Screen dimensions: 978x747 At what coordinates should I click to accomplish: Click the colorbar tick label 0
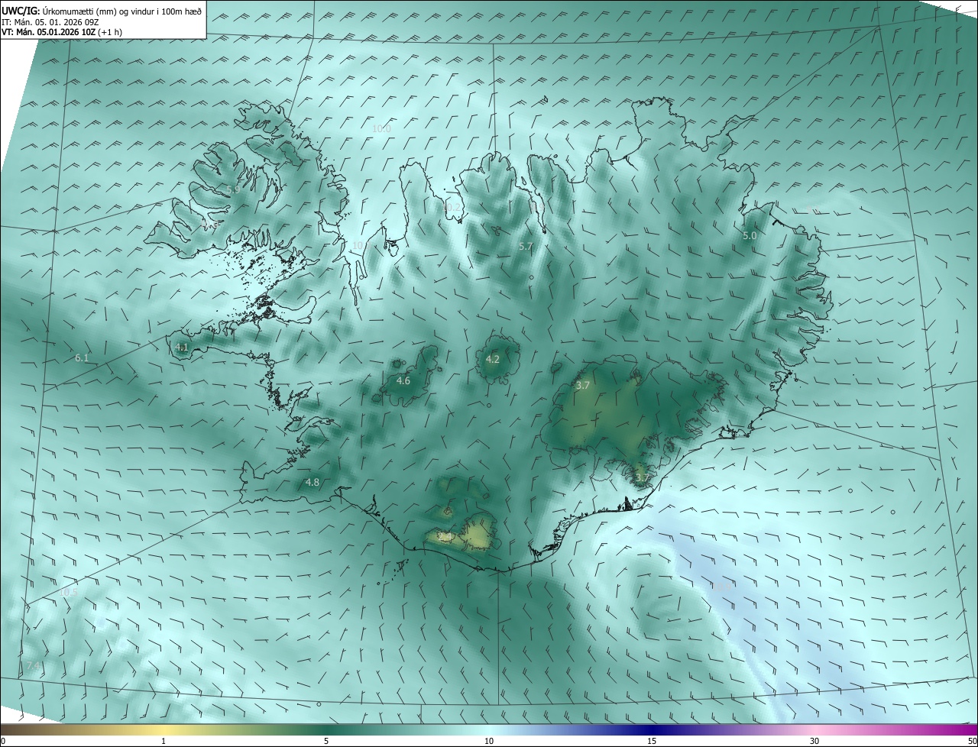click(3, 741)
